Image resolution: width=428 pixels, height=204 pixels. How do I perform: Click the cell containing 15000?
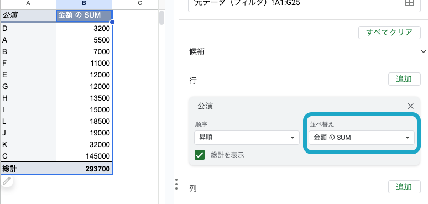click(84, 109)
